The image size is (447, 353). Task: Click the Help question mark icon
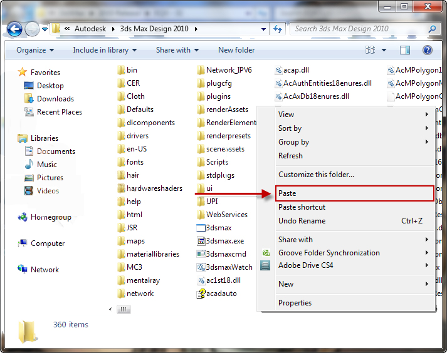[428, 50]
